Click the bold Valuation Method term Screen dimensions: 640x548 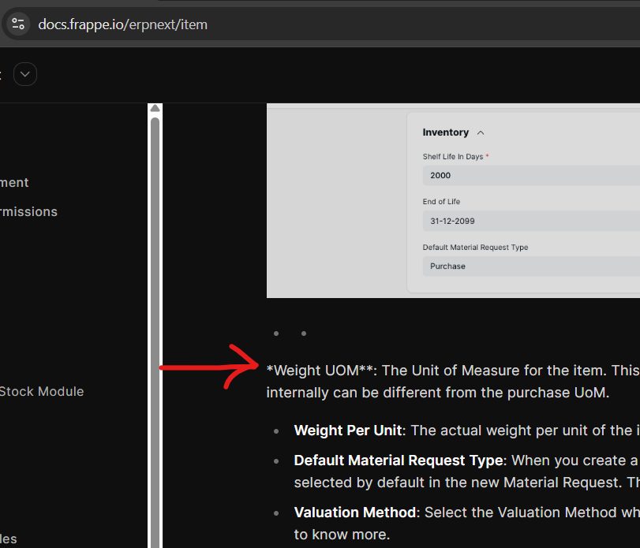[354, 513]
